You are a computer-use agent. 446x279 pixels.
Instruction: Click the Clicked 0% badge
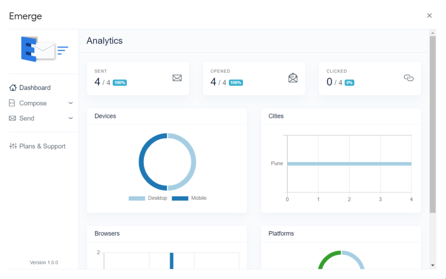click(x=349, y=83)
